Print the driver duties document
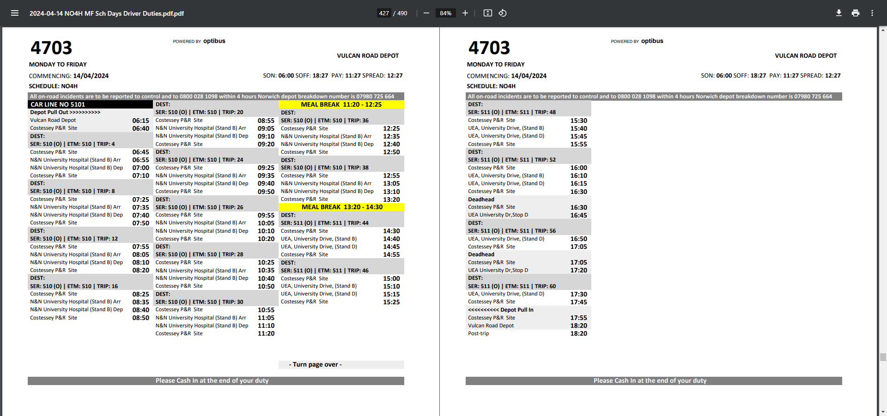This screenshot has height=416, width=887. 856,13
